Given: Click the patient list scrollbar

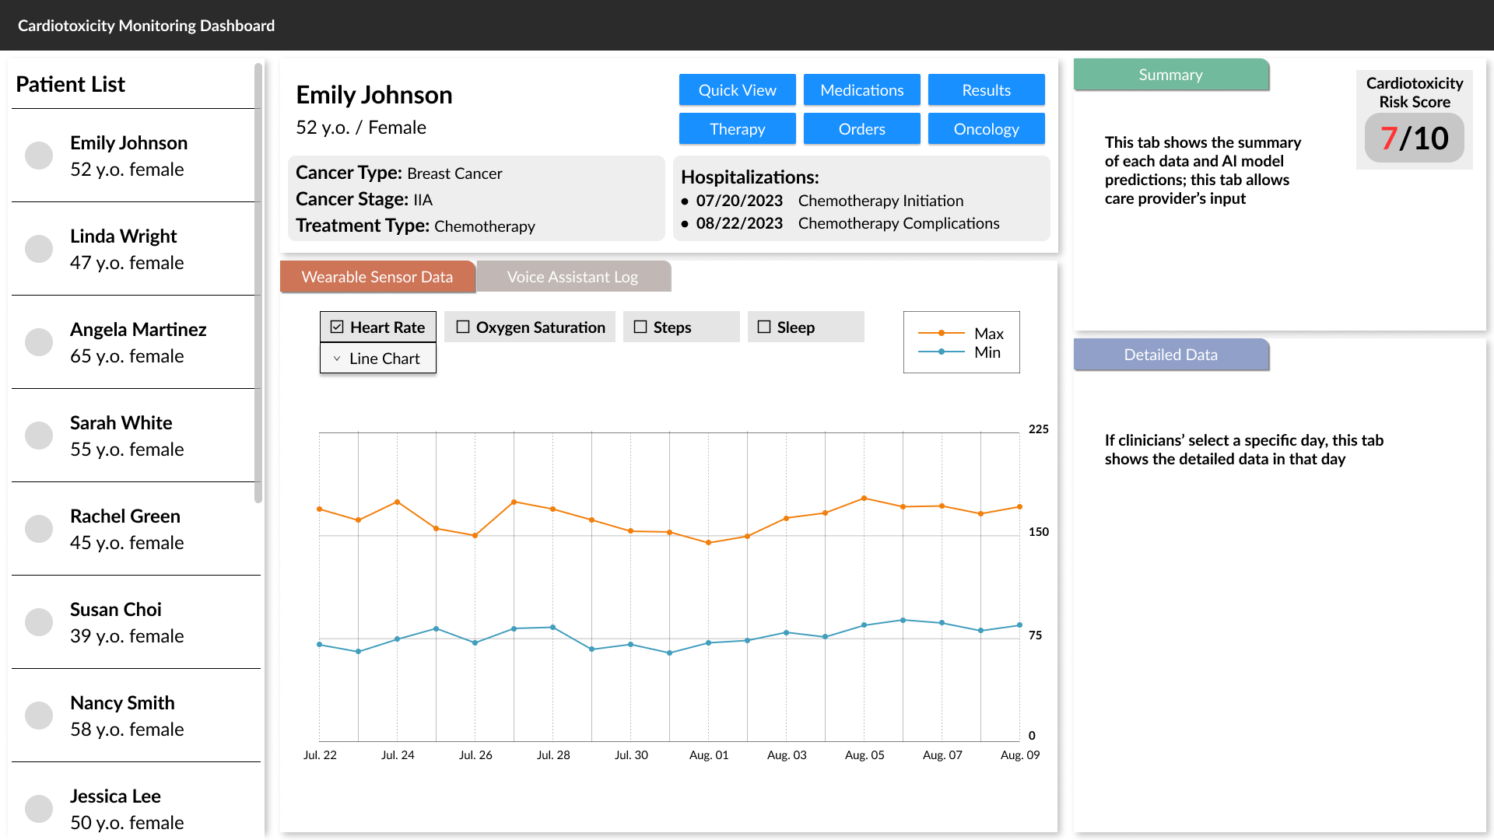Looking at the screenshot, I should point(258,283).
